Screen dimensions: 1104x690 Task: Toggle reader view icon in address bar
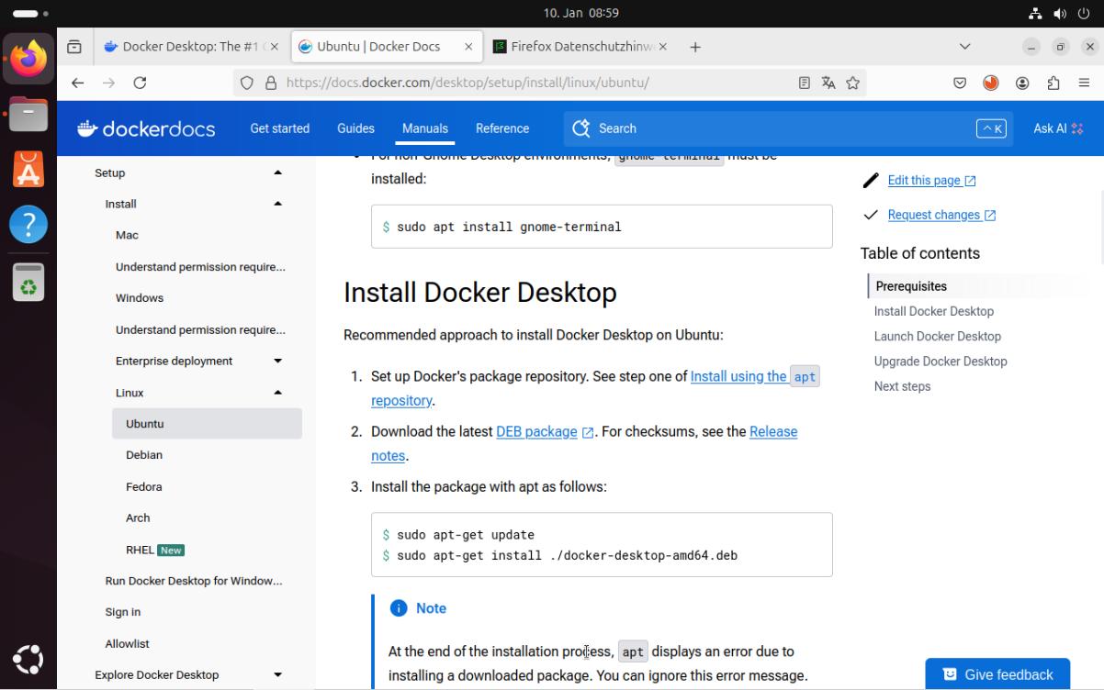tap(805, 83)
